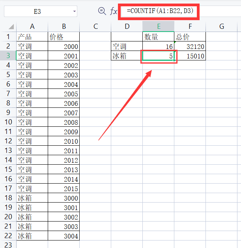Click cell B12 with value 2010
This screenshot has height=248, width=241.
pos(64,141)
